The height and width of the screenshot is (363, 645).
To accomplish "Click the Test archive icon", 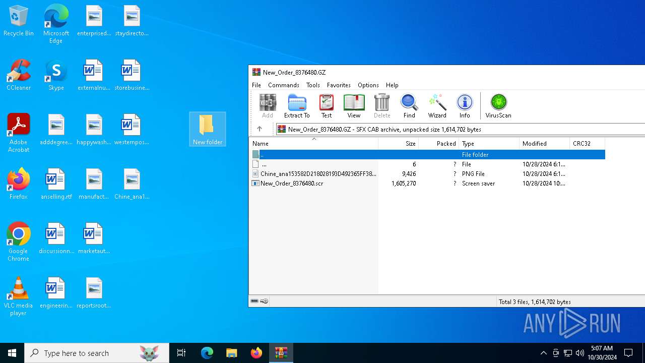I will pos(327,106).
